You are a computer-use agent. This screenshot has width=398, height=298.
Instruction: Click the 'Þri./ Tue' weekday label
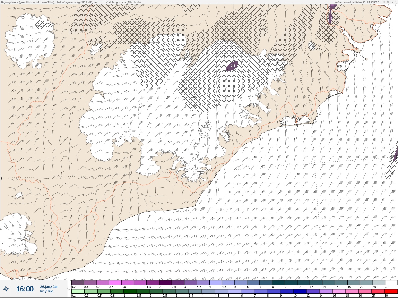47,291
